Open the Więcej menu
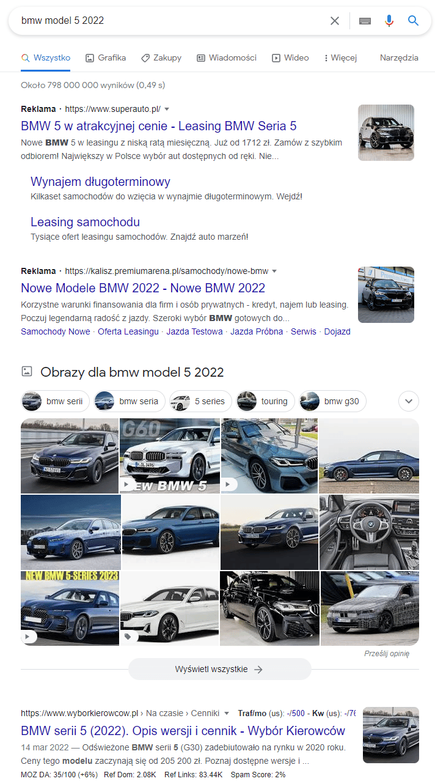Screen dimensions: 435x784 (340, 58)
